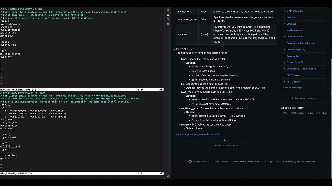The width and height of the screenshot is (332, 186).
Task: Expand the CI Github page entry
Action: pyautogui.click(x=284, y=24)
